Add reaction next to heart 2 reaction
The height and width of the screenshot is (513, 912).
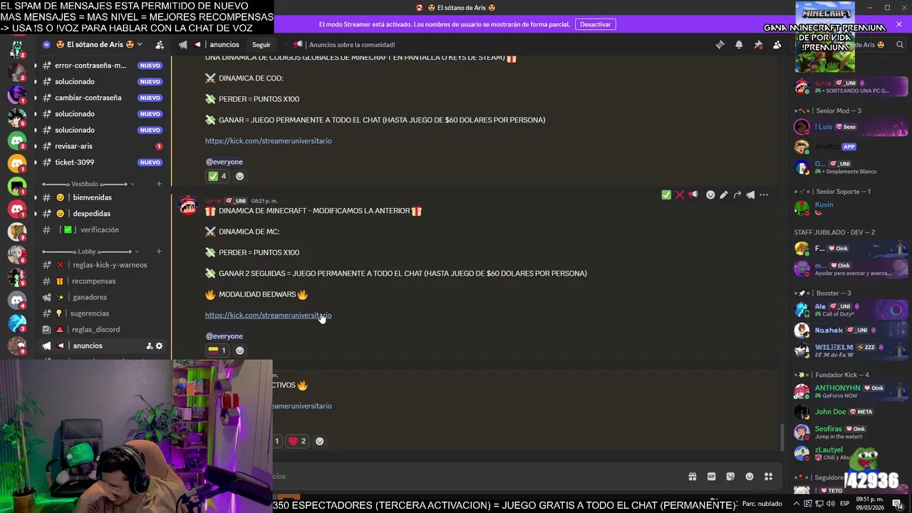pyautogui.click(x=319, y=441)
